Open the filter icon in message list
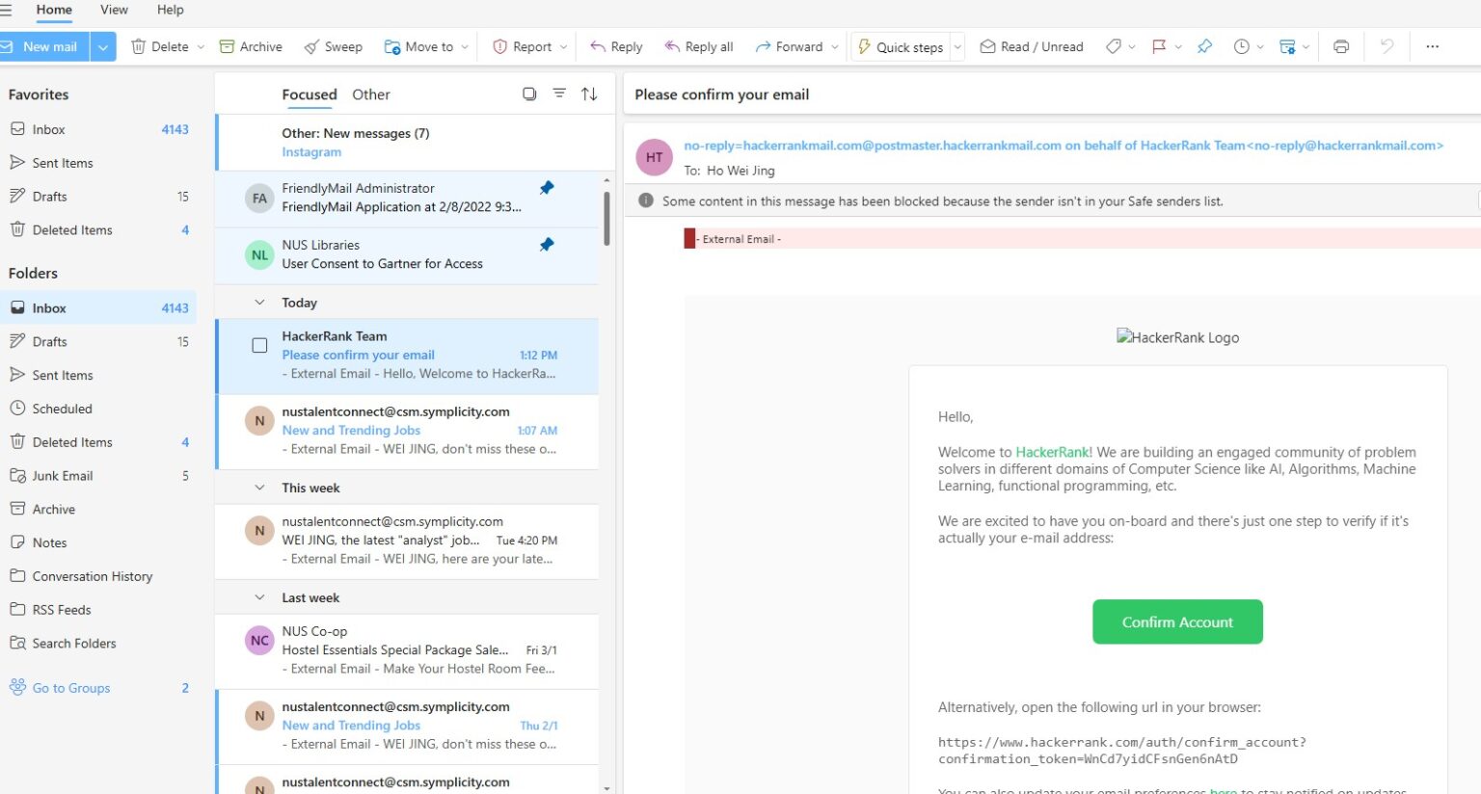Image resolution: width=1481 pixels, height=794 pixels. click(558, 93)
